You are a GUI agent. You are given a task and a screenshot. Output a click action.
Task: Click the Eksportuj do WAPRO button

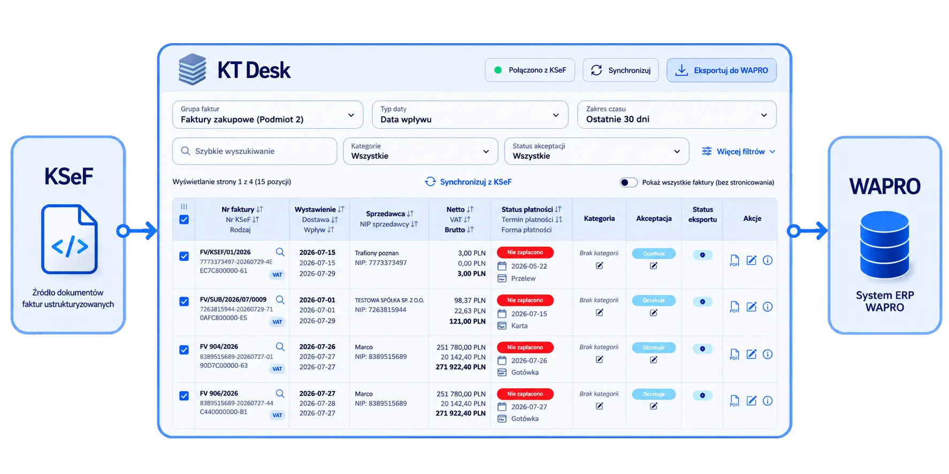722,70
